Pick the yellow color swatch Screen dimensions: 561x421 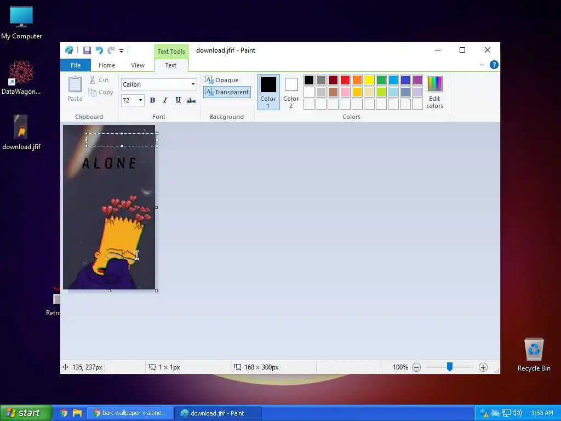coord(369,80)
